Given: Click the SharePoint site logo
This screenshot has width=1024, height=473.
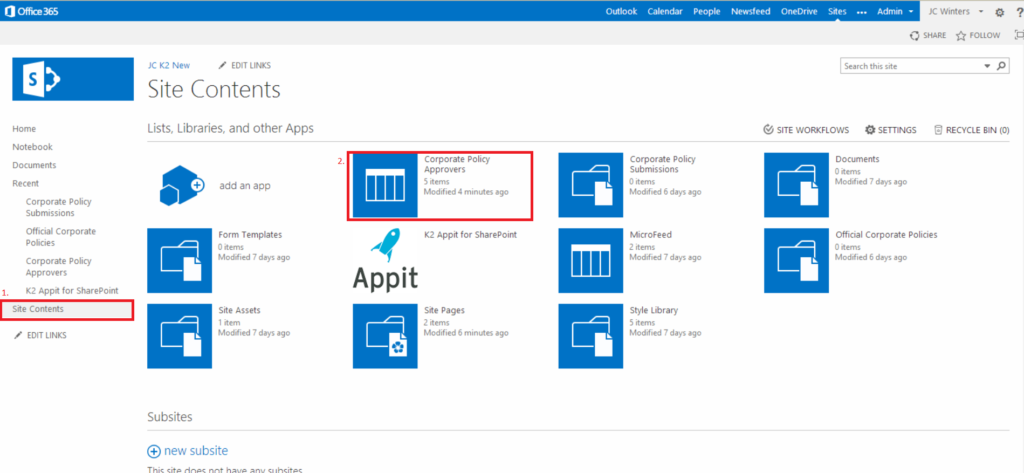Looking at the screenshot, I should coord(73,79).
